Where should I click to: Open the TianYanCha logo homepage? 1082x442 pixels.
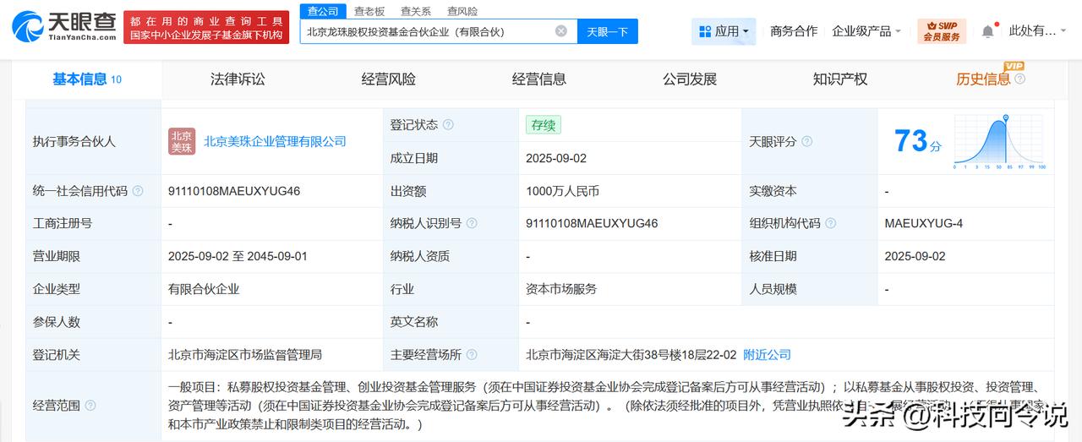click(63, 26)
